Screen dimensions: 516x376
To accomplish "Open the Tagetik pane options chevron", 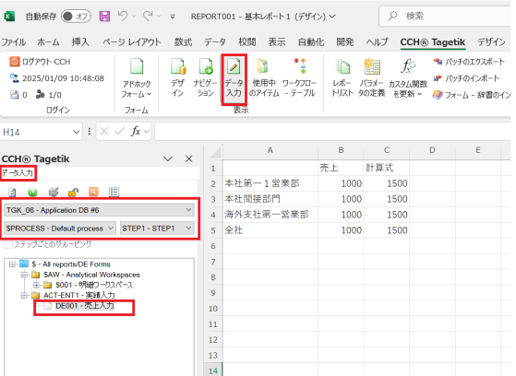I will click(168, 159).
